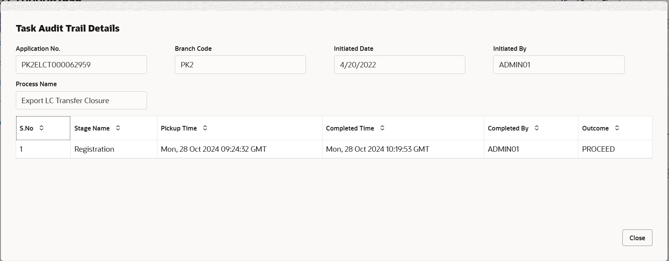Image resolution: width=669 pixels, height=261 pixels.
Task: Sort by Outcome arrows icon
Action: click(617, 128)
